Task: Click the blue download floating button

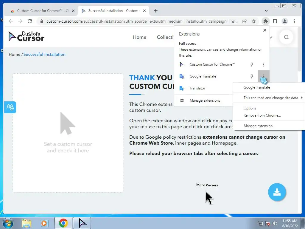Action: pos(277,192)
